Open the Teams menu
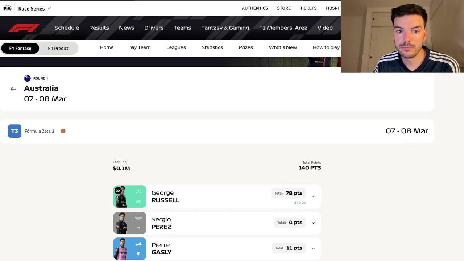Image resolution: width=464 pixels, height=261 pixels. 182,28
